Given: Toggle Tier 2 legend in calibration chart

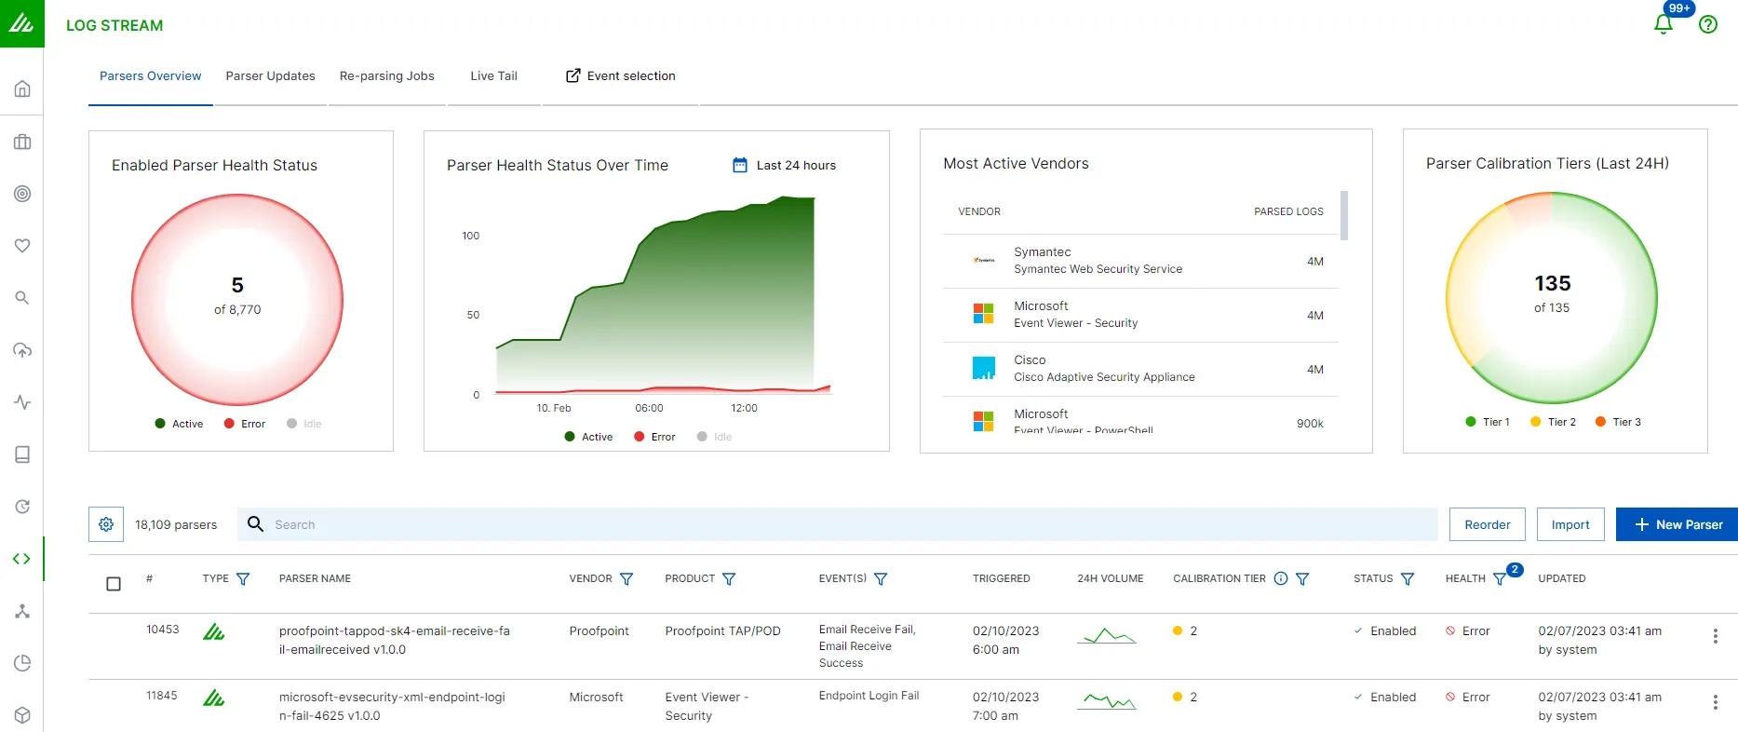Looking at the screenshot, I should point(1553,422).
